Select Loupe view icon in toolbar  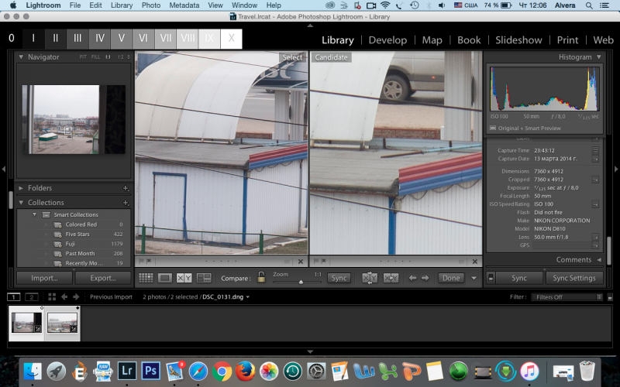coord(165,278)
